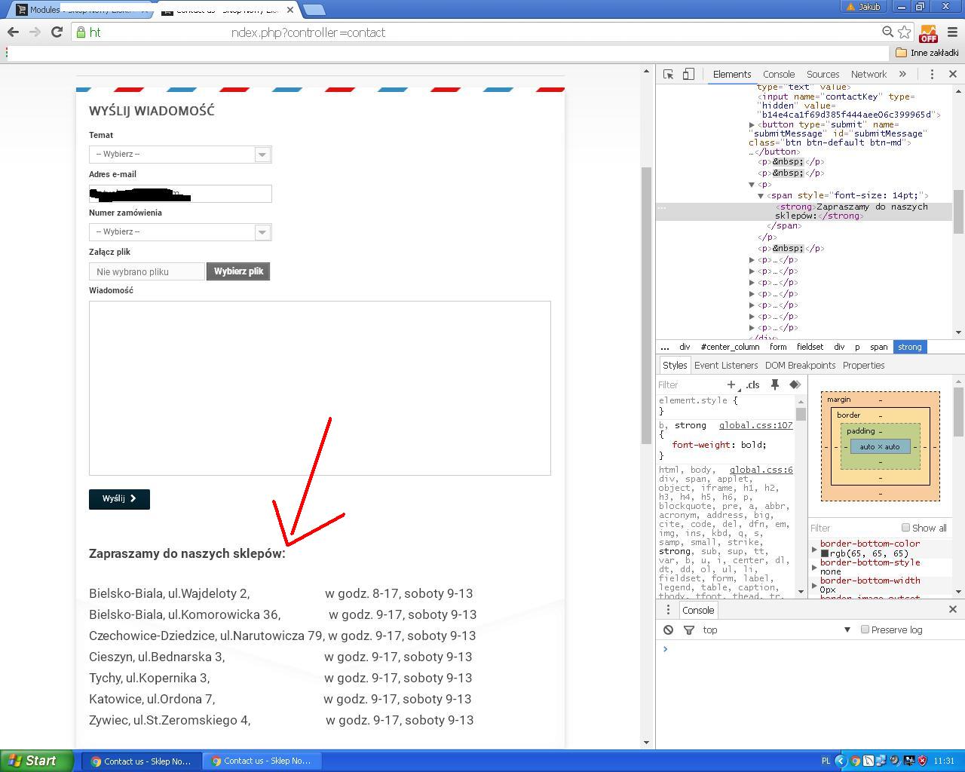Image resolution: width=965 pixels, height=772 pixels.
Task: Open global.css:6 source link
Action: coord(761,470)
